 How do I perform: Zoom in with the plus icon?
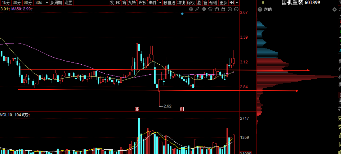pyautogui.click(x=230, y=9)
